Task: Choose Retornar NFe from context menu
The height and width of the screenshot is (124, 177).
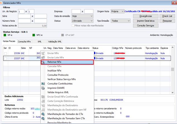Action: 67,62
